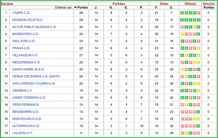Click the sort arrow beside Puntos

click(75, 7)
